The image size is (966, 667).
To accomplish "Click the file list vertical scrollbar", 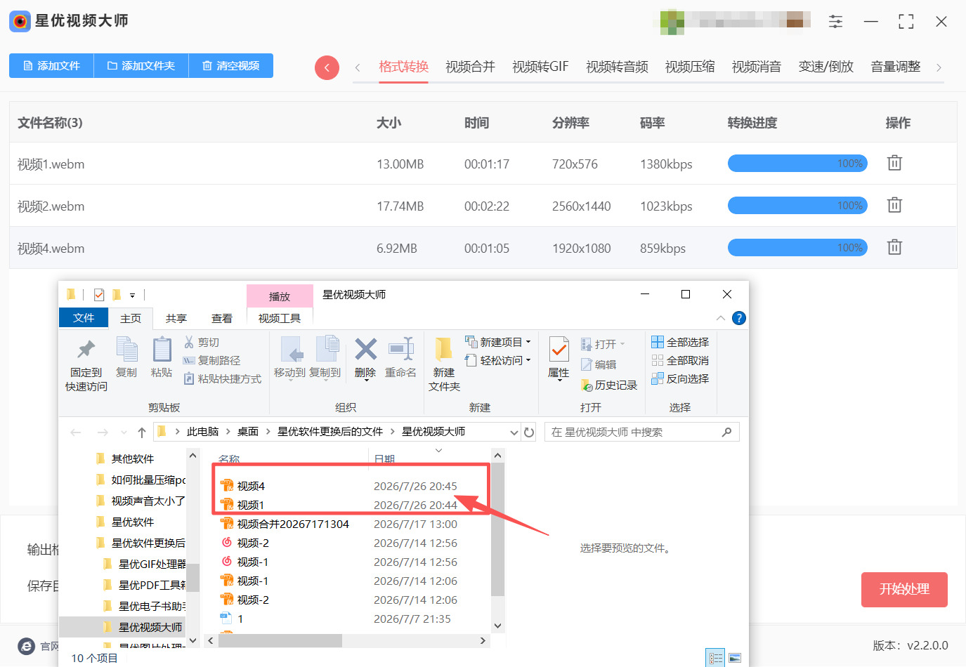I will 497,529.
